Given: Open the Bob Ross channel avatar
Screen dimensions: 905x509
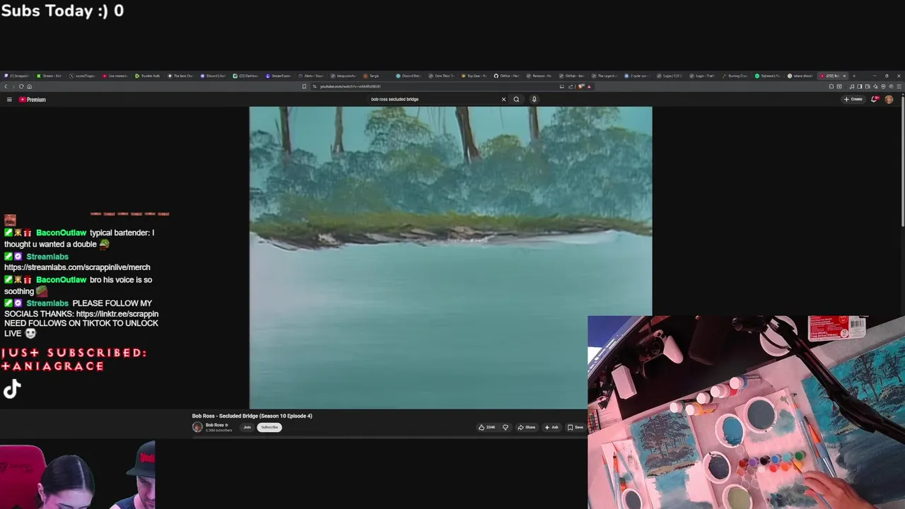Looking at the screenshot, I should point(197,427).
